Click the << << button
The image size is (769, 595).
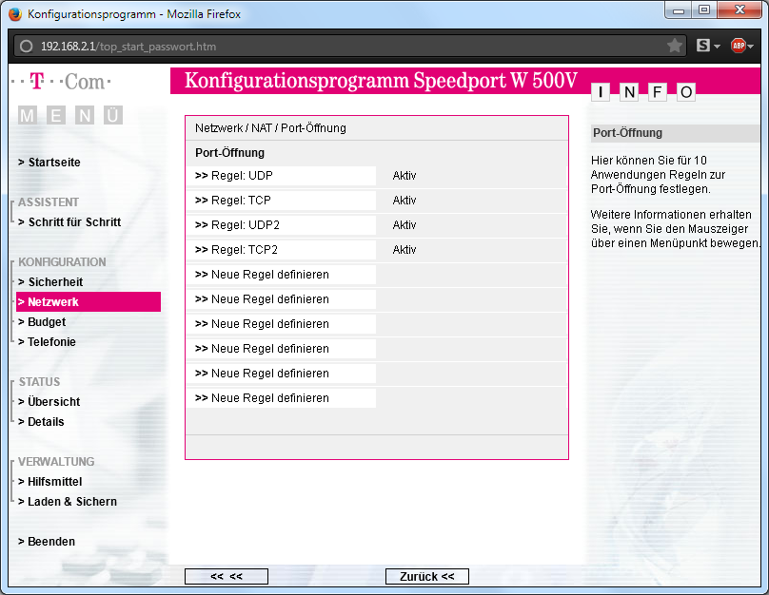(x=227, y=576)
